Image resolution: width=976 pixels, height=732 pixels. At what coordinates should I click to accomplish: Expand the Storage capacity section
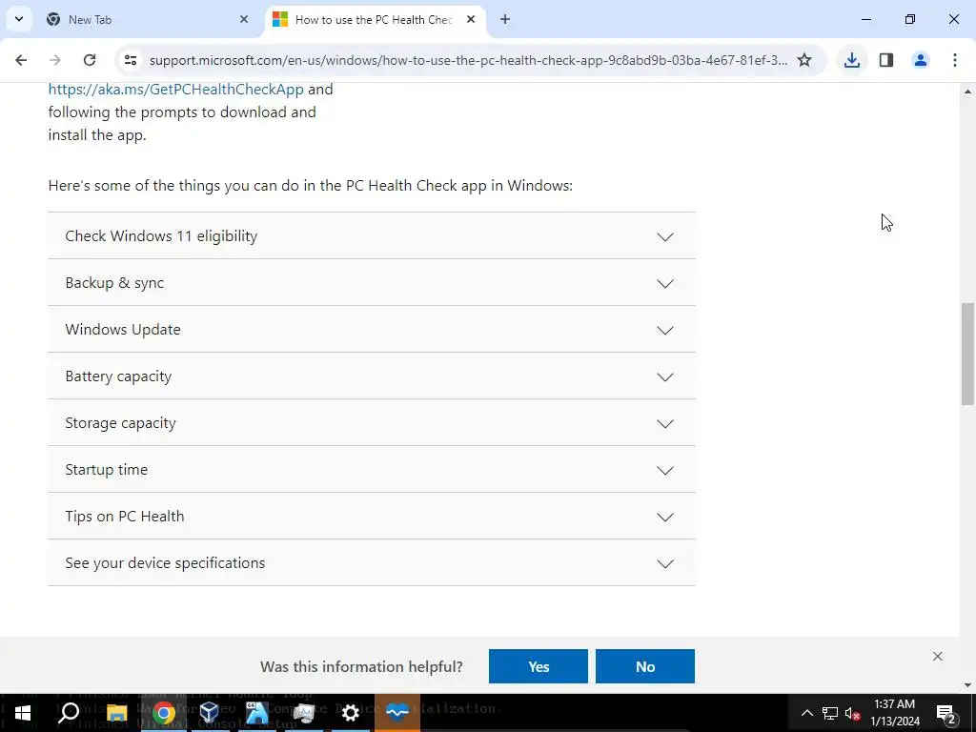pyautogui.click(x=372, y=422)
